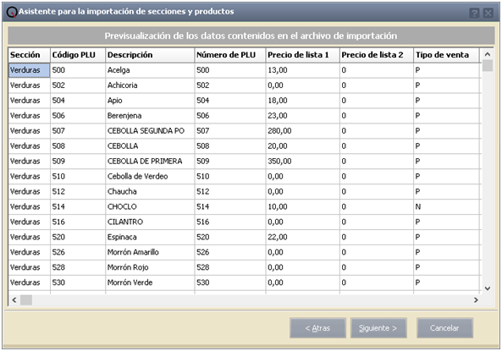Click the application logo icon in title bar

[x=12, y=12]
